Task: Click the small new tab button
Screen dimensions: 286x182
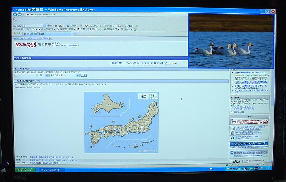Action: coord(74,34)
